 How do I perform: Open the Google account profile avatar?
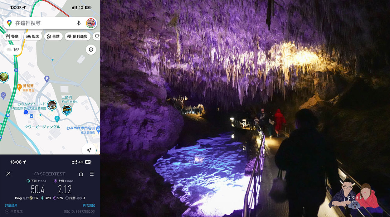pos(91,23)
